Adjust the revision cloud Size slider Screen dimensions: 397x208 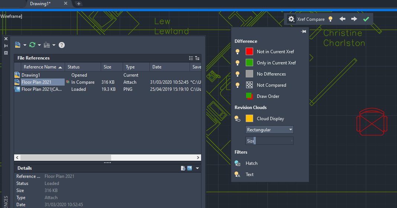click(269, 141)
